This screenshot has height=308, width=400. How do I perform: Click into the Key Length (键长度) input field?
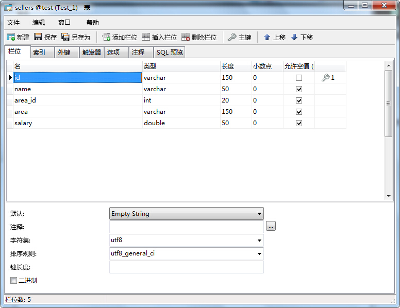(186, 267)
